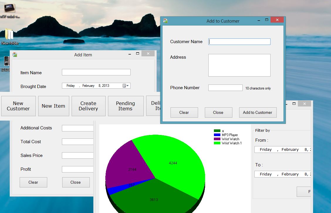Maximize the Add to Customer window
Viewport: 331px width, 213px height.
[267, 20]
